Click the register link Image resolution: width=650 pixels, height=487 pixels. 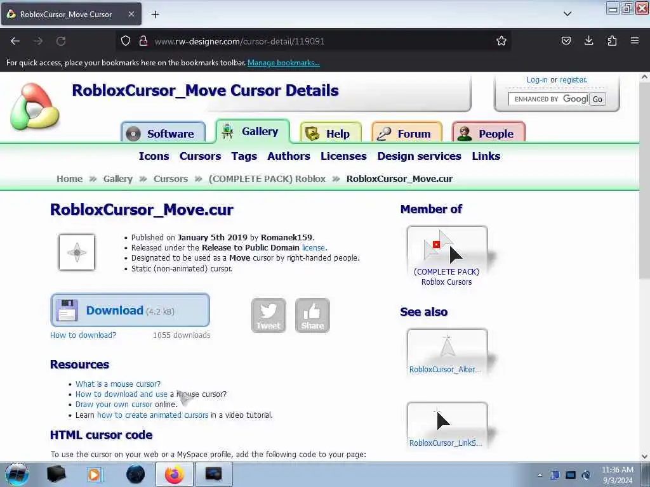[573, 79]
